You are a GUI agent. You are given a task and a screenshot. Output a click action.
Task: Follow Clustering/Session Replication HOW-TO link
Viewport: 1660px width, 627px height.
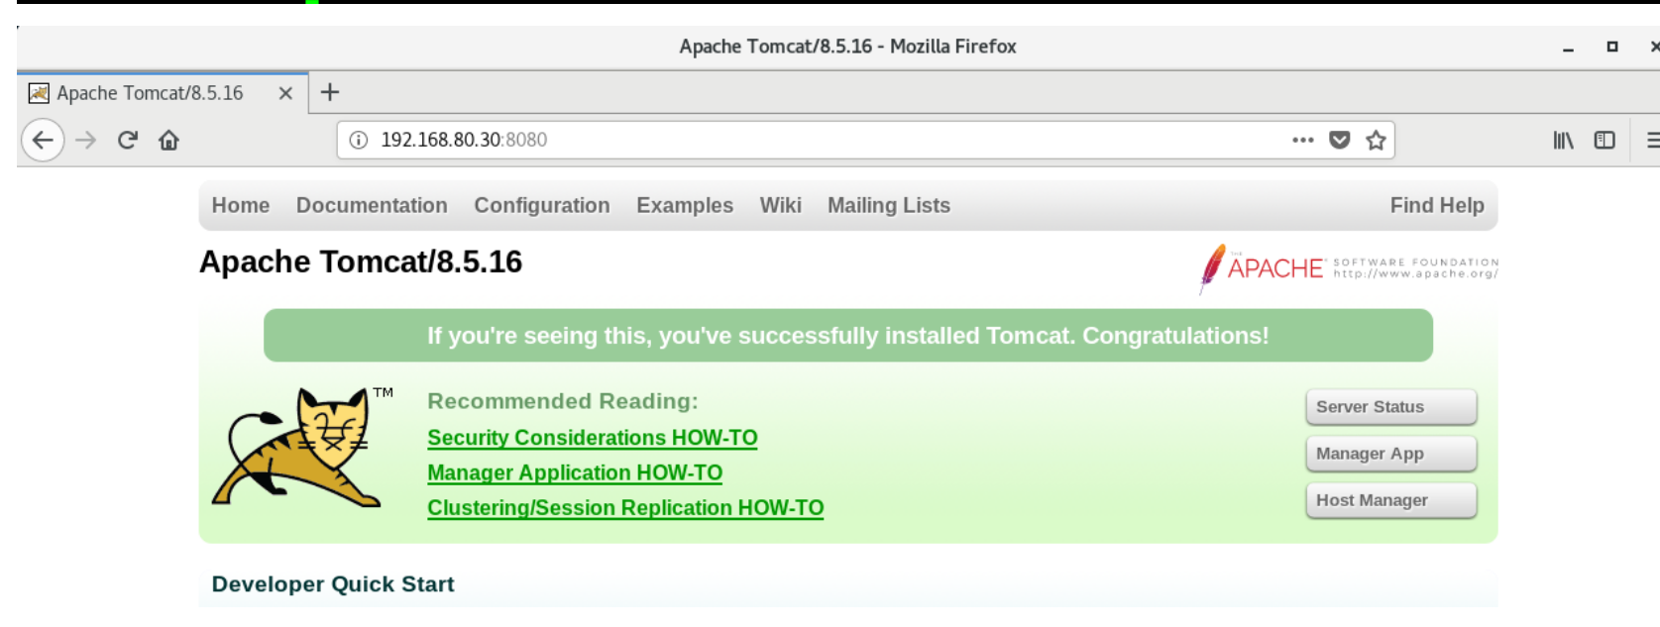tap(625, 508)
